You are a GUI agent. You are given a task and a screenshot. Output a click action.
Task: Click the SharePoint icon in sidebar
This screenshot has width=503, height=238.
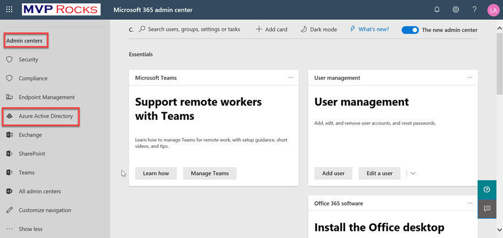[x=9, y=153]
